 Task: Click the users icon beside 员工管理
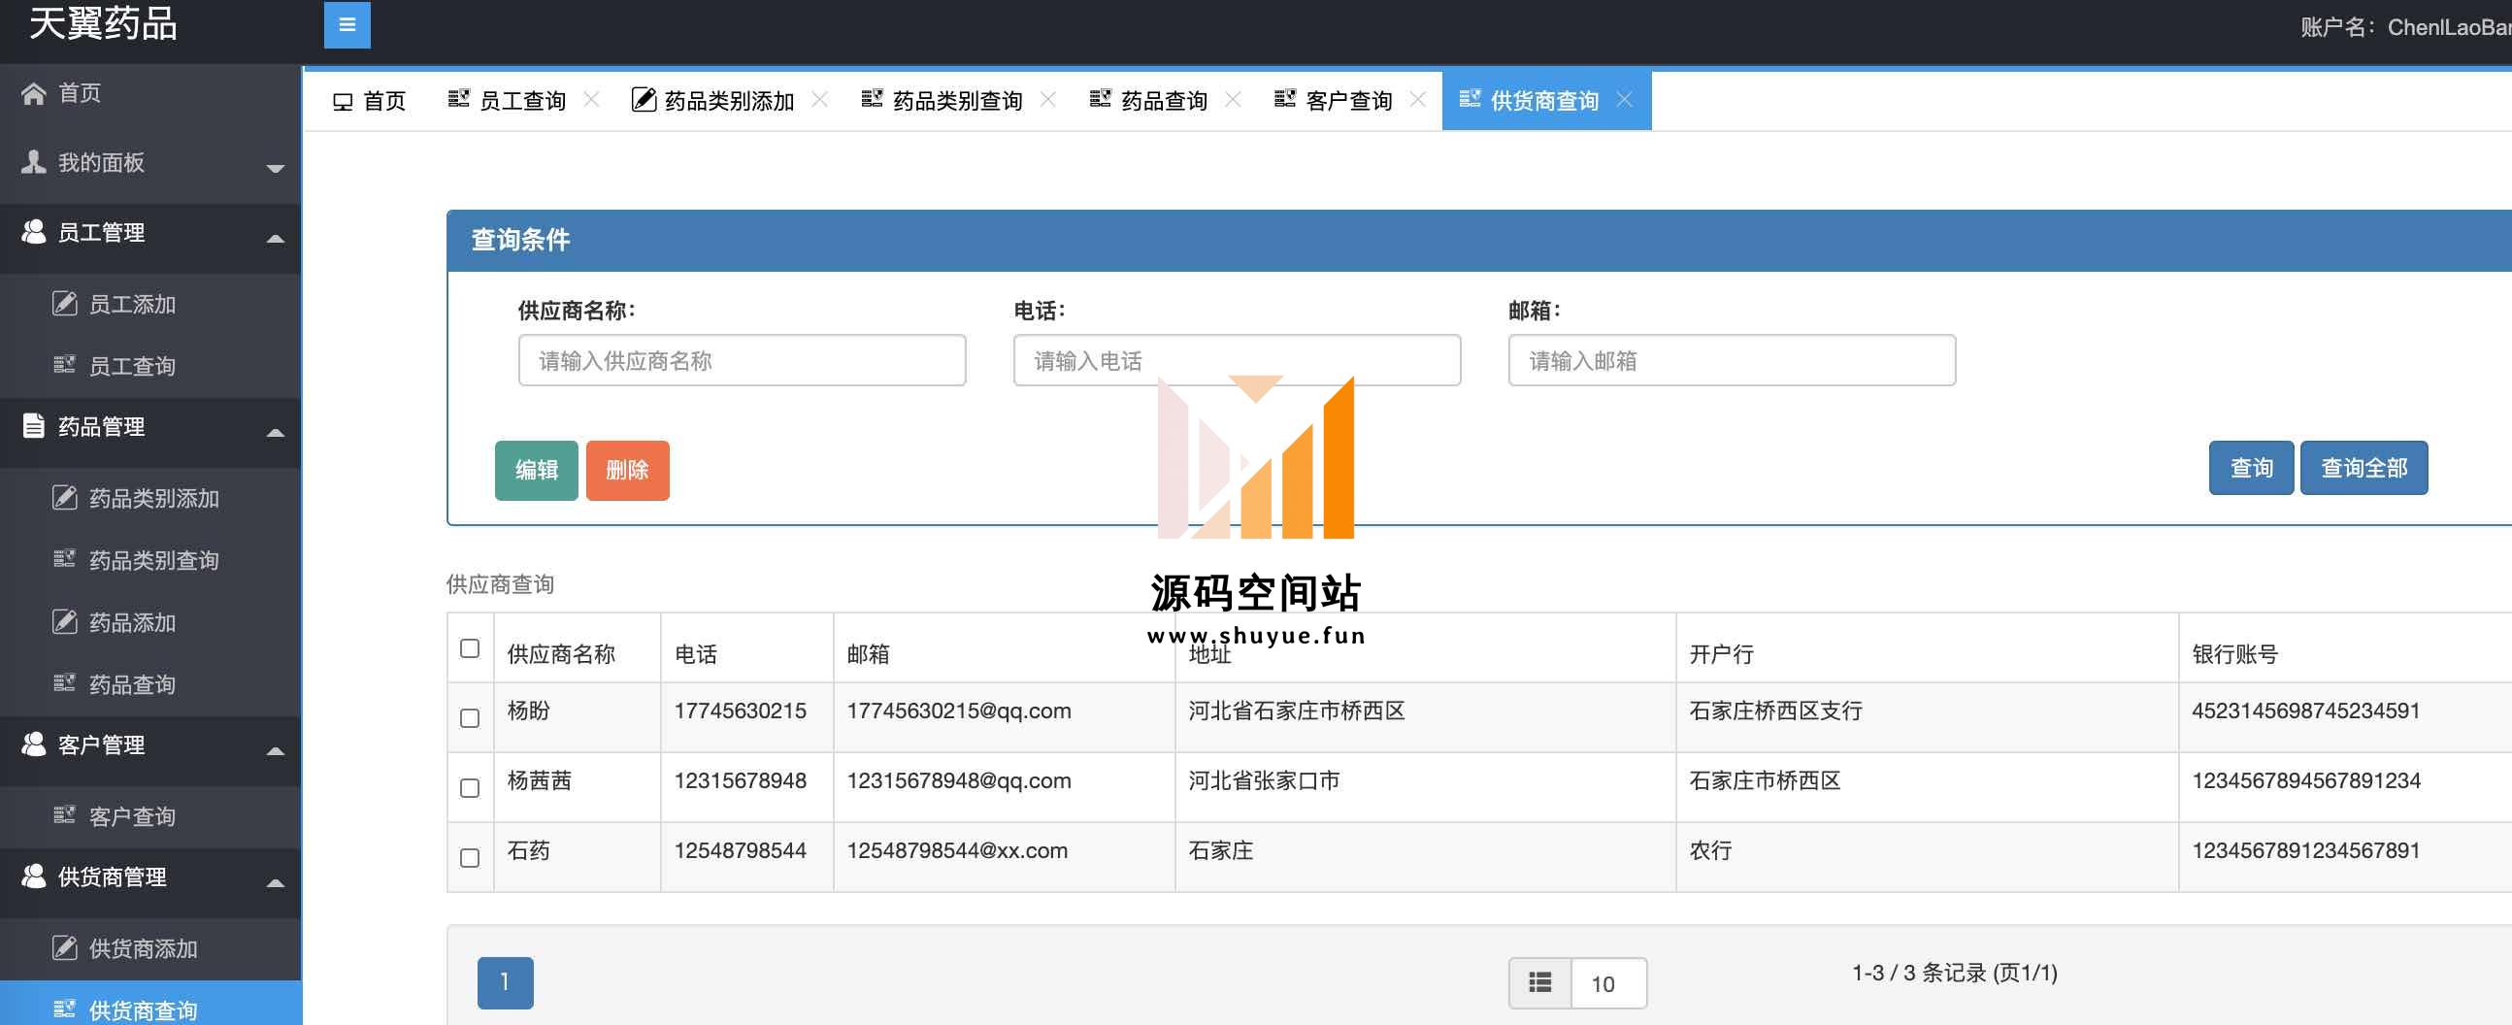pos(33,232)
